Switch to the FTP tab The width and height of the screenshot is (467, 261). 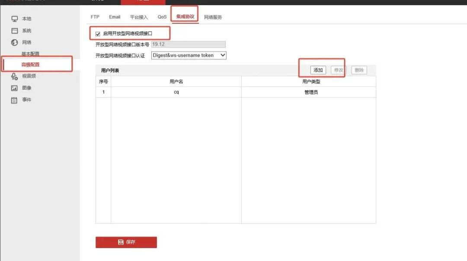pyautogui.click(x=95, y=17)
